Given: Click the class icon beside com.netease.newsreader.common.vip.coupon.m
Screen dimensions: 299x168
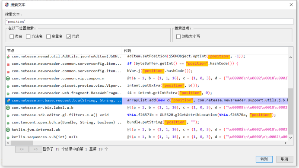Looking at the screenshot, I should pyautogui.click(x=8, y=78).
